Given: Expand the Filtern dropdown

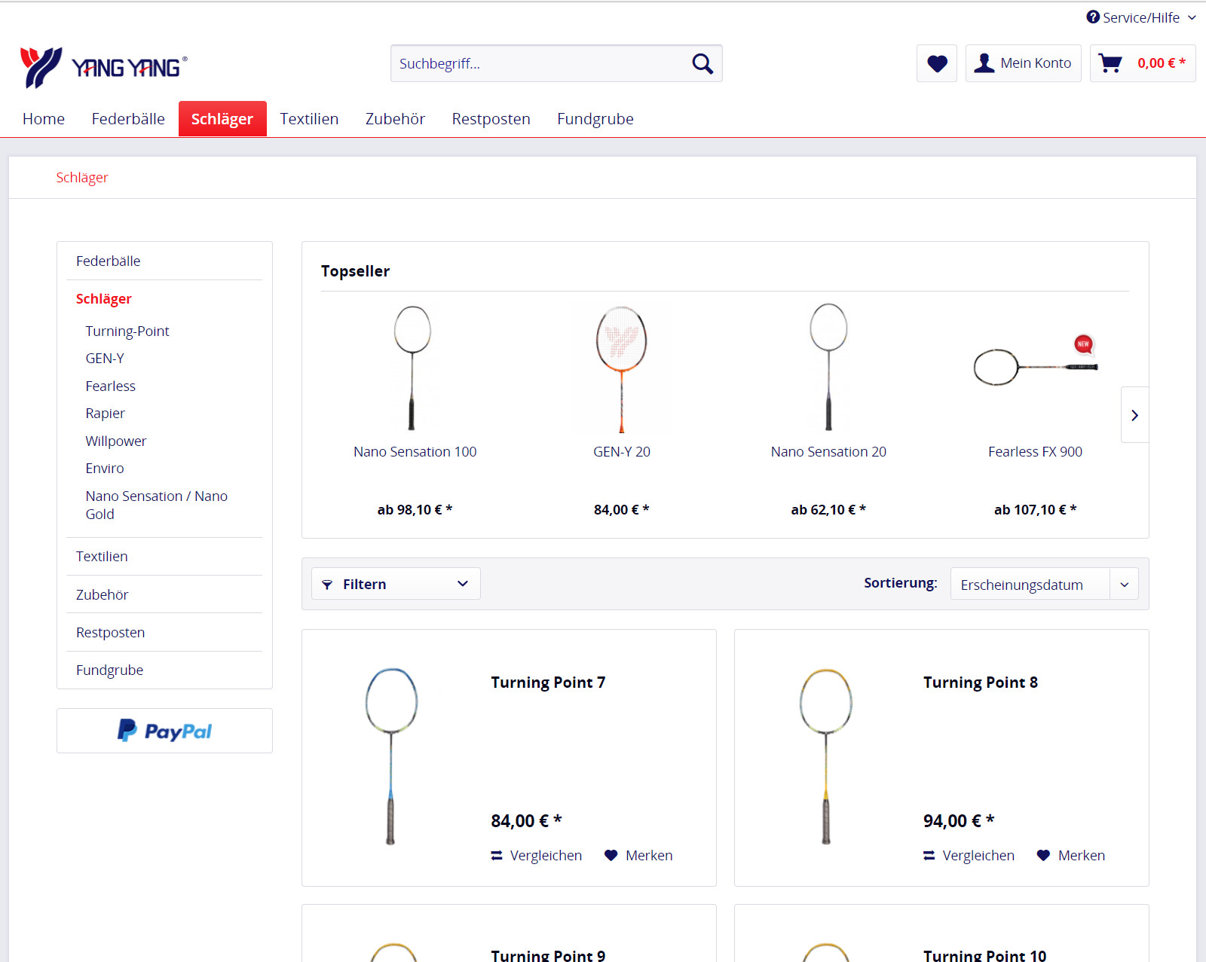Looking at the screenshot, I should click(396, 584).
